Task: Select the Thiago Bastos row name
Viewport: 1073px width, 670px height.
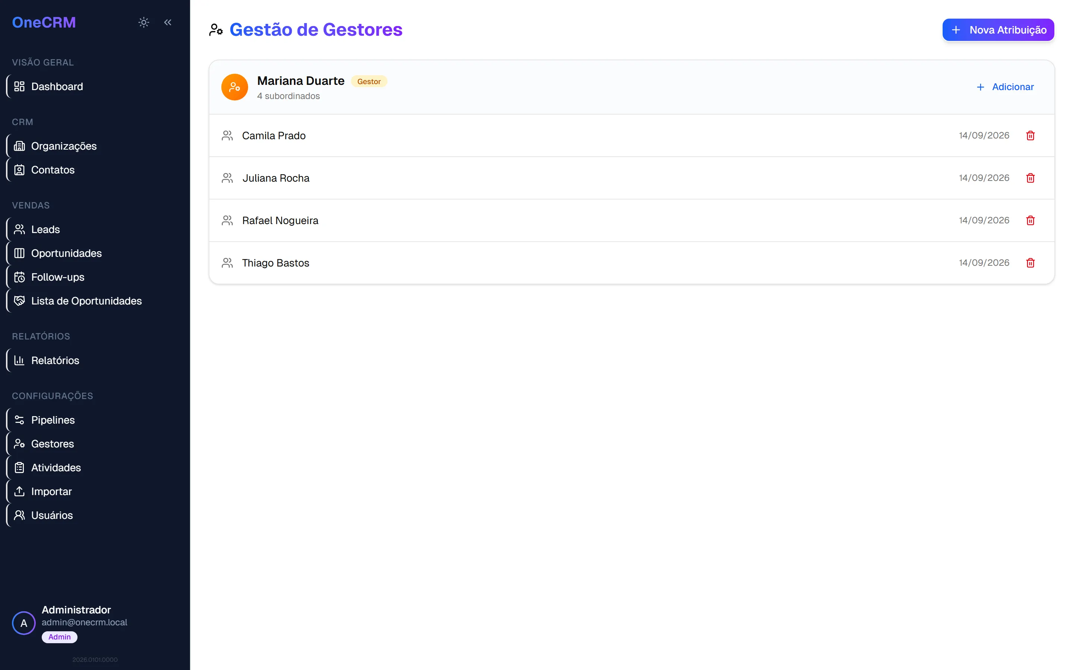Action: [x=275, y=263]
